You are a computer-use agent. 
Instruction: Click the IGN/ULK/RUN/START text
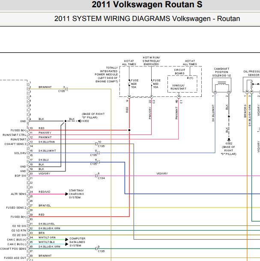coord(178,87)
